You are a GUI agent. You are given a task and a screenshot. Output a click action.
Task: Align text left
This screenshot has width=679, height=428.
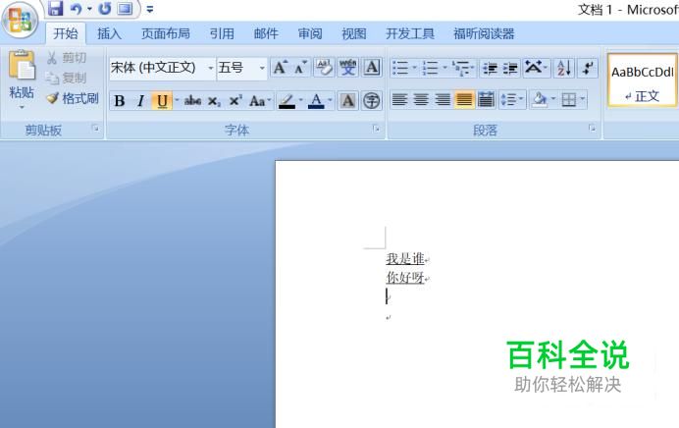tap(399, 100)
